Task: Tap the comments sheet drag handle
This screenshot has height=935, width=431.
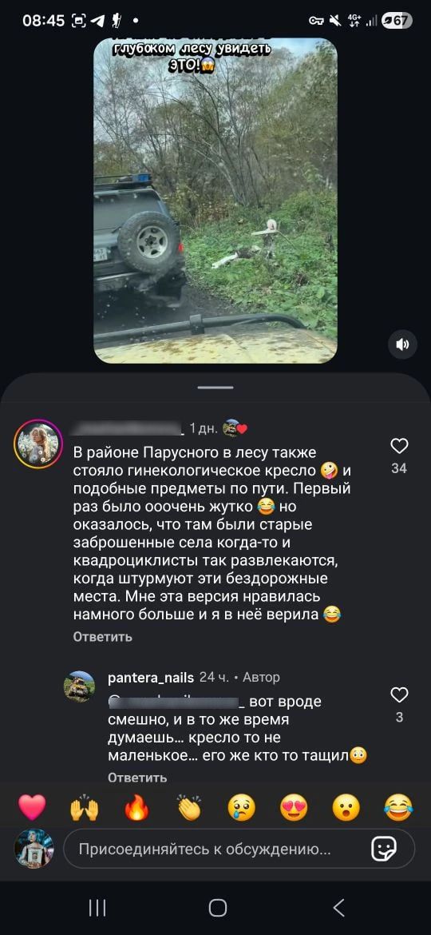Action: pos(215,387)
